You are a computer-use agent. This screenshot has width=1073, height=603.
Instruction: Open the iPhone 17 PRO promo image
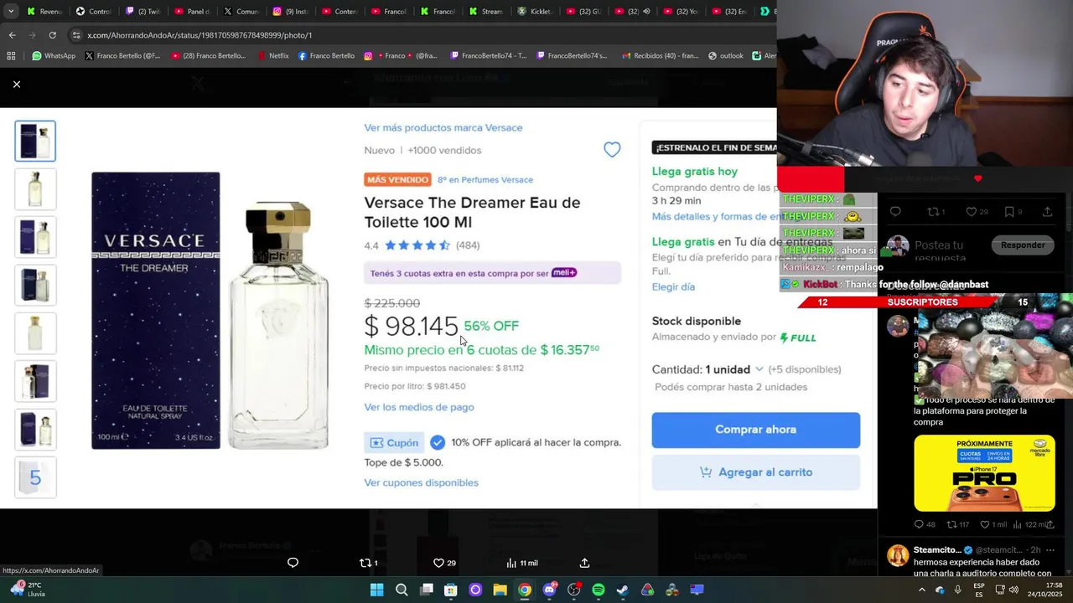pyautogui.click(x=984, y=473)
